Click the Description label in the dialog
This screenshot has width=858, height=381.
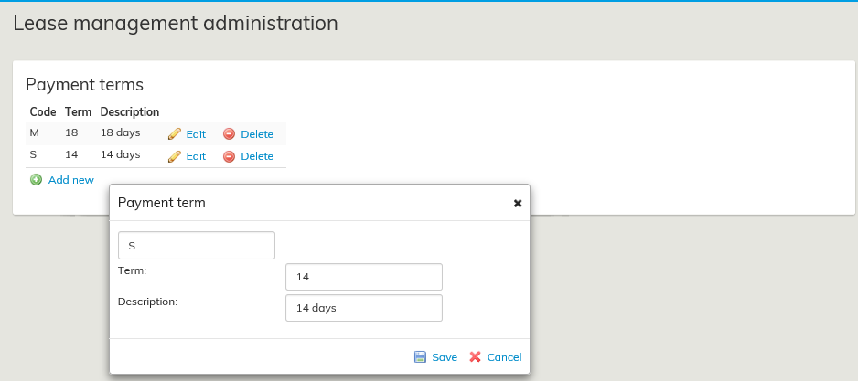click(147, 301)
